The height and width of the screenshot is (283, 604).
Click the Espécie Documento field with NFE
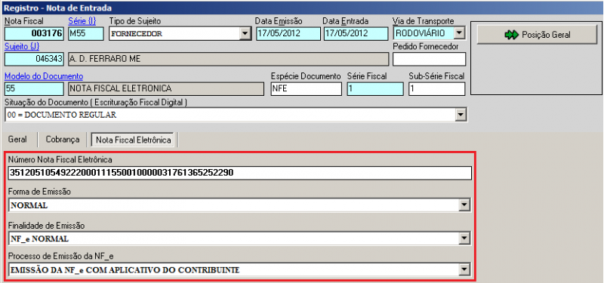click(x=307, y=88)
